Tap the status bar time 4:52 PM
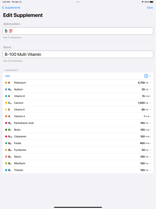The height and width of the screenshot is (209, 156). click(x=6, y=2)
